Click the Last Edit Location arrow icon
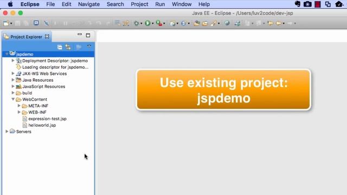 tap(270, 23)
